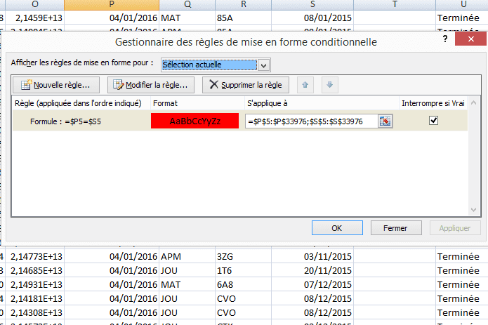The height and width of the screenshot is (325, 488).
Task: Delete rule with Supprimer la règle
Action: pos(246,85)
